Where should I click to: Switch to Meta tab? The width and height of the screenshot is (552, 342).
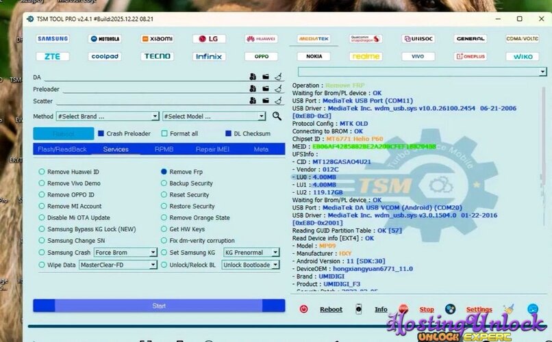tap(261, 149)
